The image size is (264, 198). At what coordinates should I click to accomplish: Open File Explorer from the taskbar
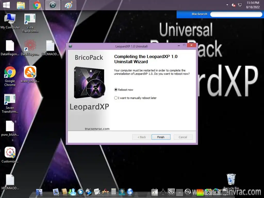(x=21, y=5)
